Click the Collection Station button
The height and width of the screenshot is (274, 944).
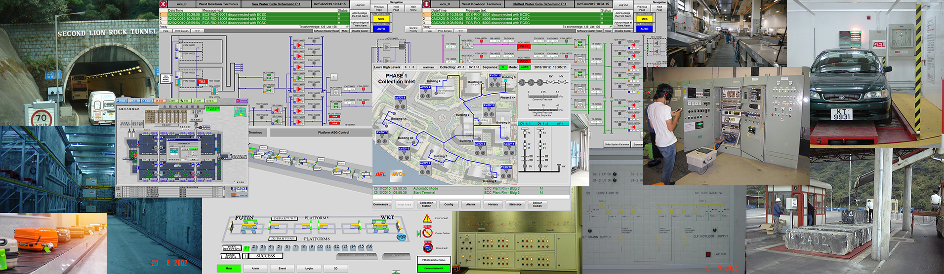pyautogui.click(x=426, y=204)
